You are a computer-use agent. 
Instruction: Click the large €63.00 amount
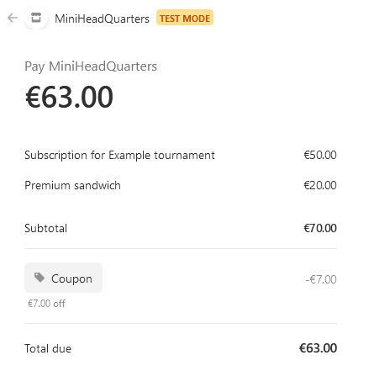point(69,97)
